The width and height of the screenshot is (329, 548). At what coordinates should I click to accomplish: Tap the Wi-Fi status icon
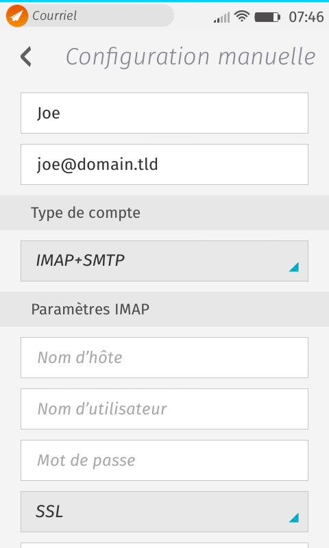click(241, 16)
